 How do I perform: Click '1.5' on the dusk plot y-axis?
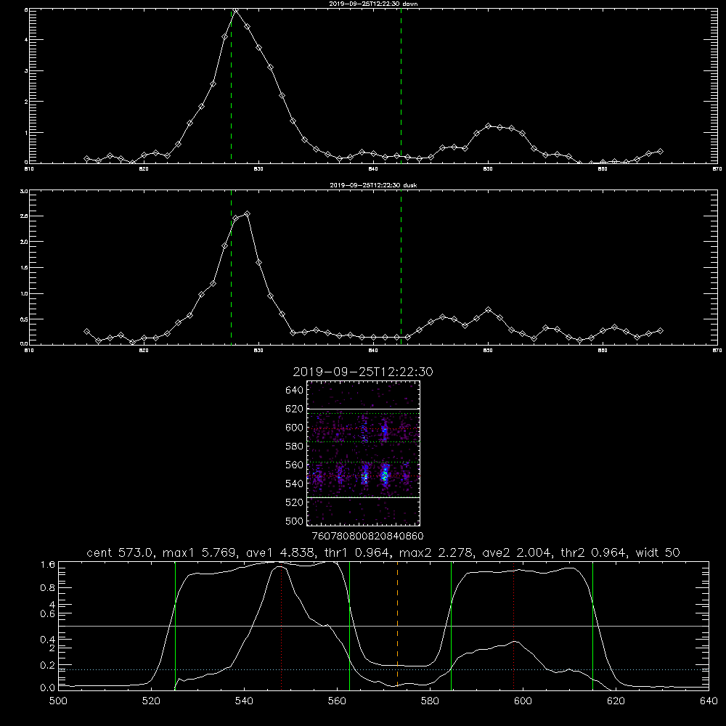pyautogui.click(x=24, y=268)
